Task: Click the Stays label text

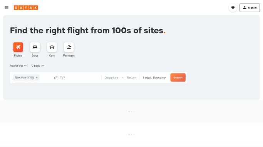Action: click(35, 56)
